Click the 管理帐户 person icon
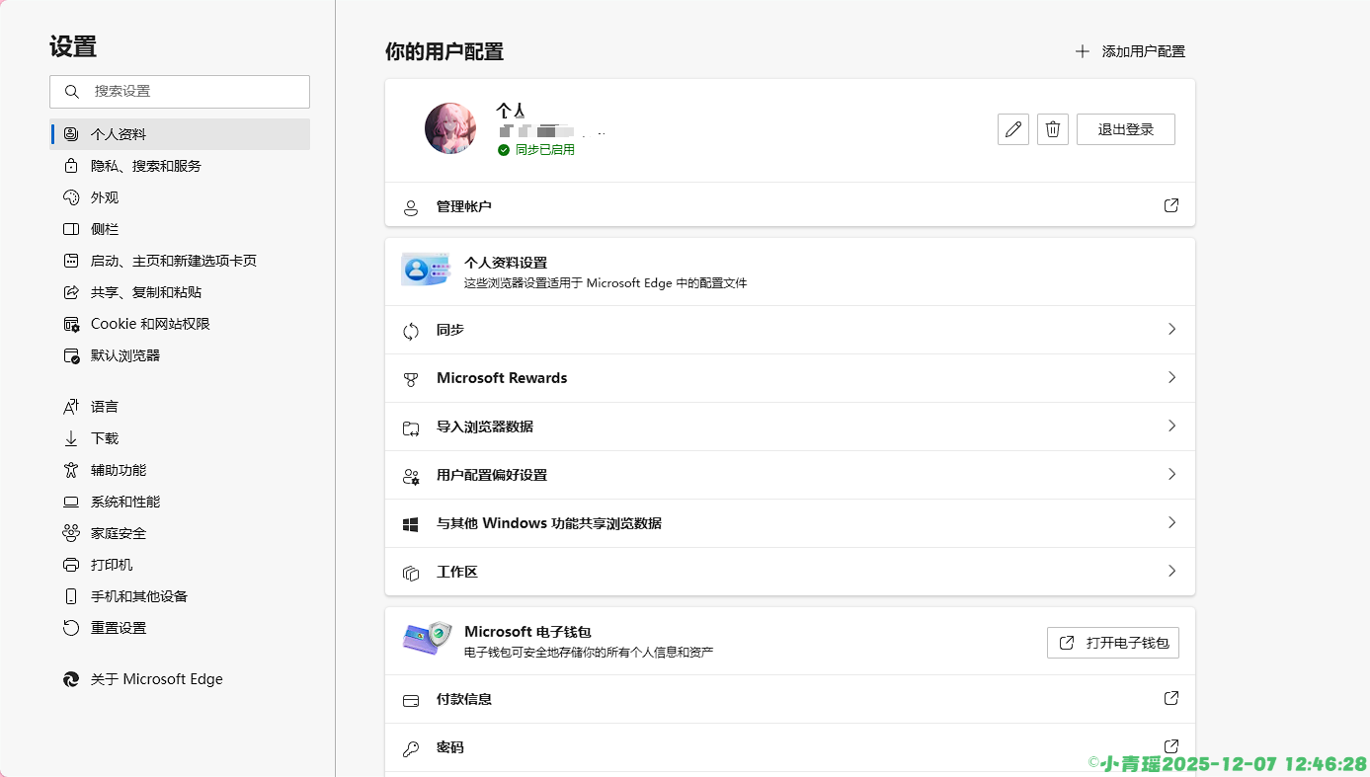The height and width of the screenshot is (777, 1370). [411, 207]
